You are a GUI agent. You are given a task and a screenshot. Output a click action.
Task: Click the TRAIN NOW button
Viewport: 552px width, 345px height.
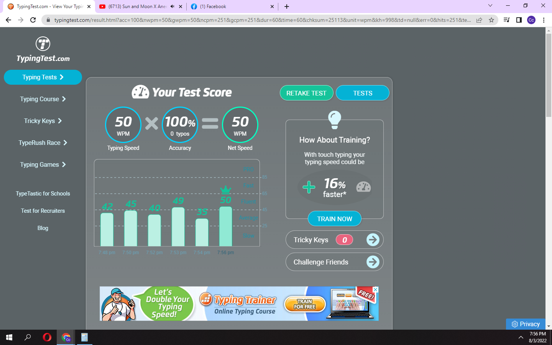(x=335, y=219)
